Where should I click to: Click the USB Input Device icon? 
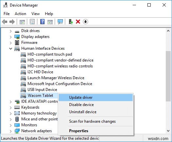pos(23,90)
